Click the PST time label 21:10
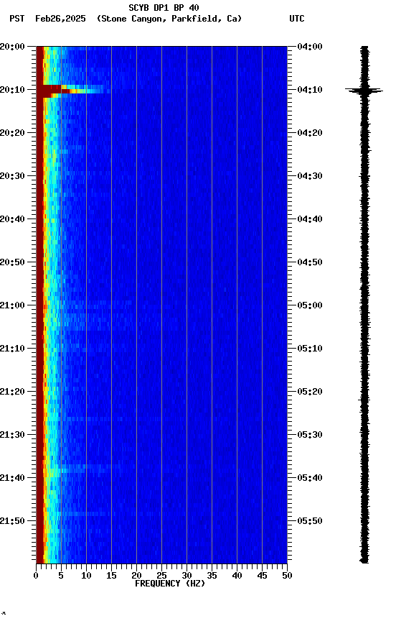The image size is (396, 621). click(x=12, y=349)
